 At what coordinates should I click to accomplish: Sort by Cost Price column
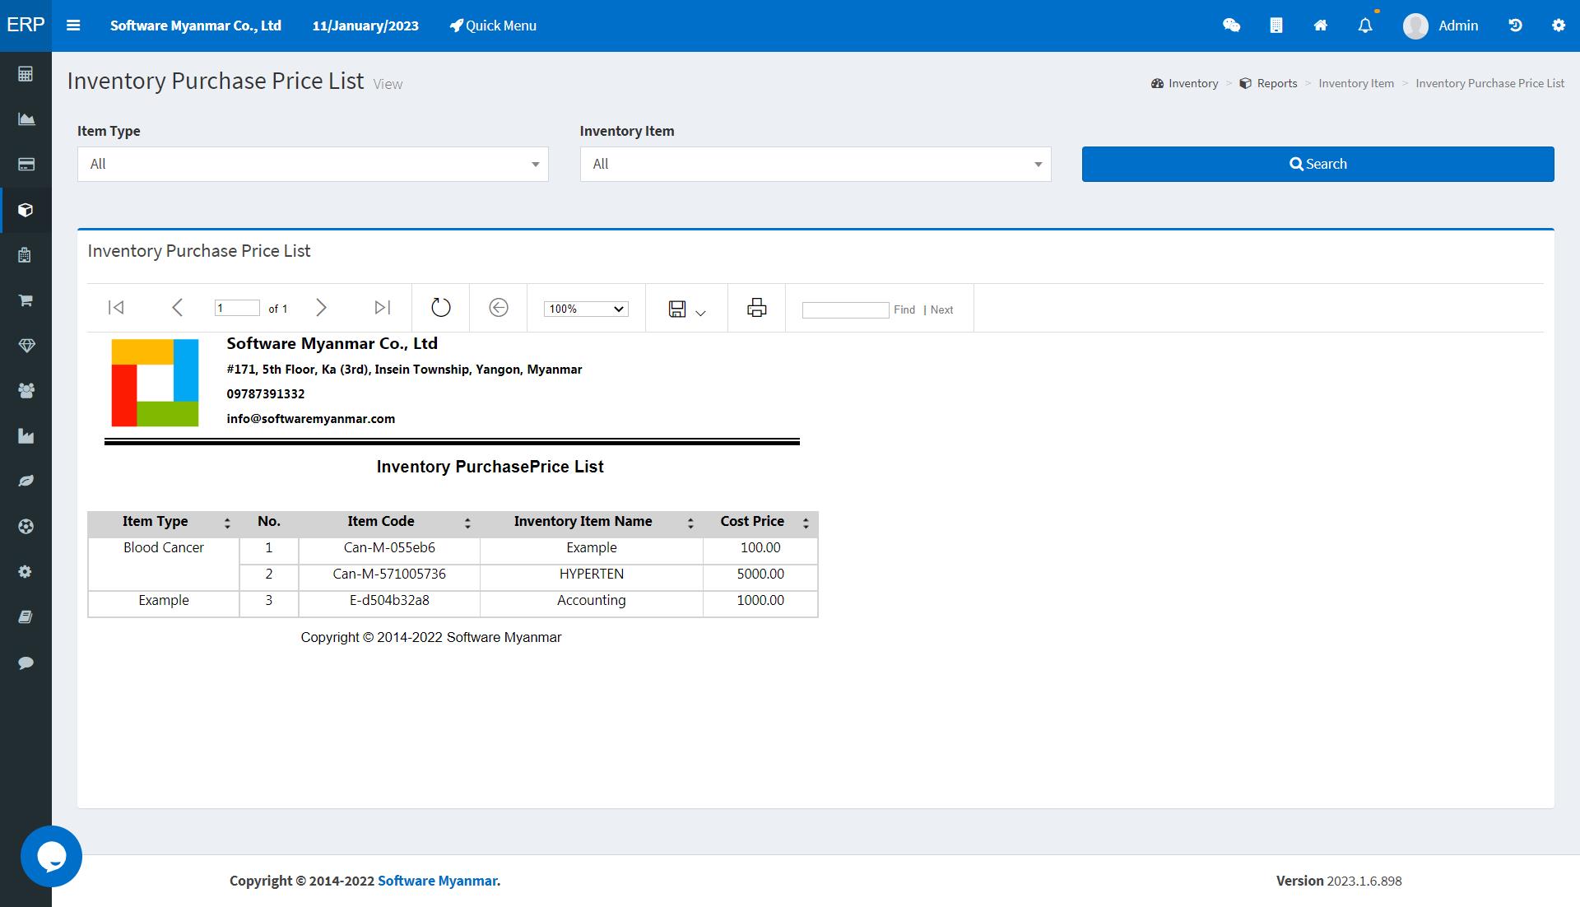point(806,523)
